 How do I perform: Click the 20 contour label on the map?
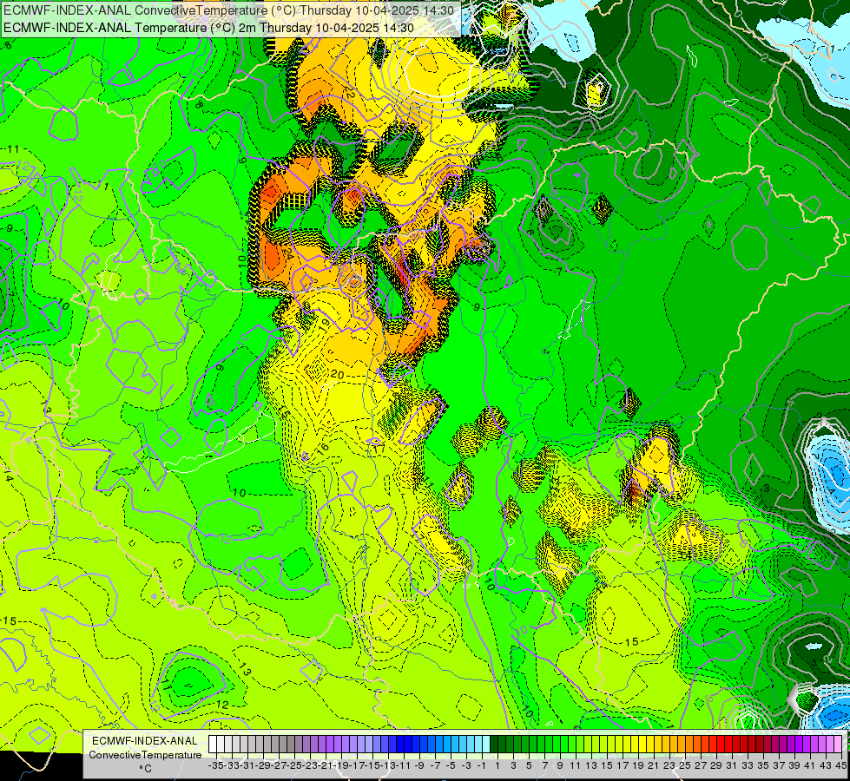pos(337,375)
